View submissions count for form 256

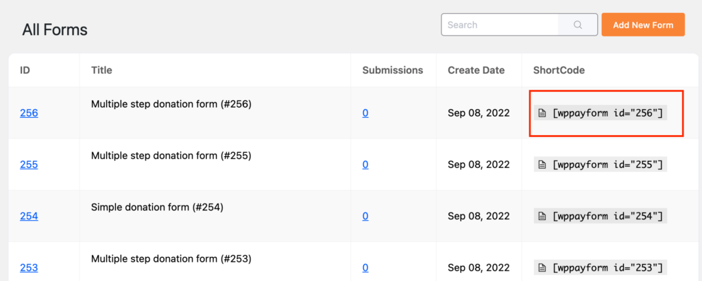click(365, 113)
